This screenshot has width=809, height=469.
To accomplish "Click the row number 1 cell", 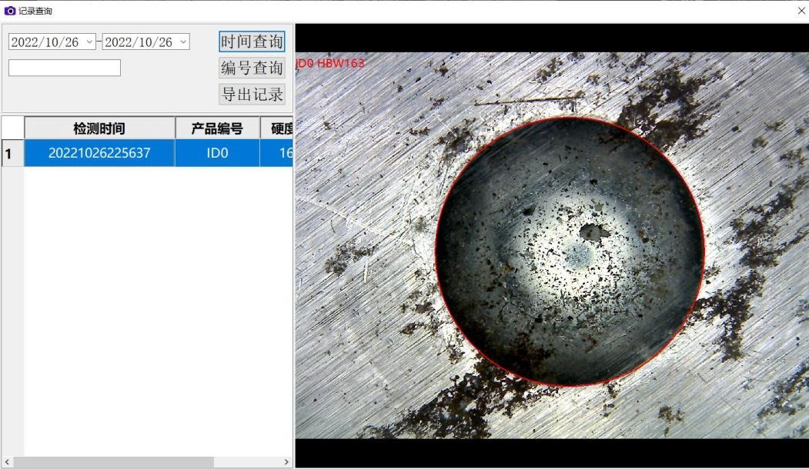I will (7, 153).
